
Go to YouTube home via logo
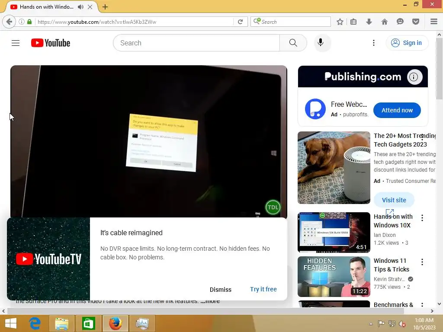point(51,43)
